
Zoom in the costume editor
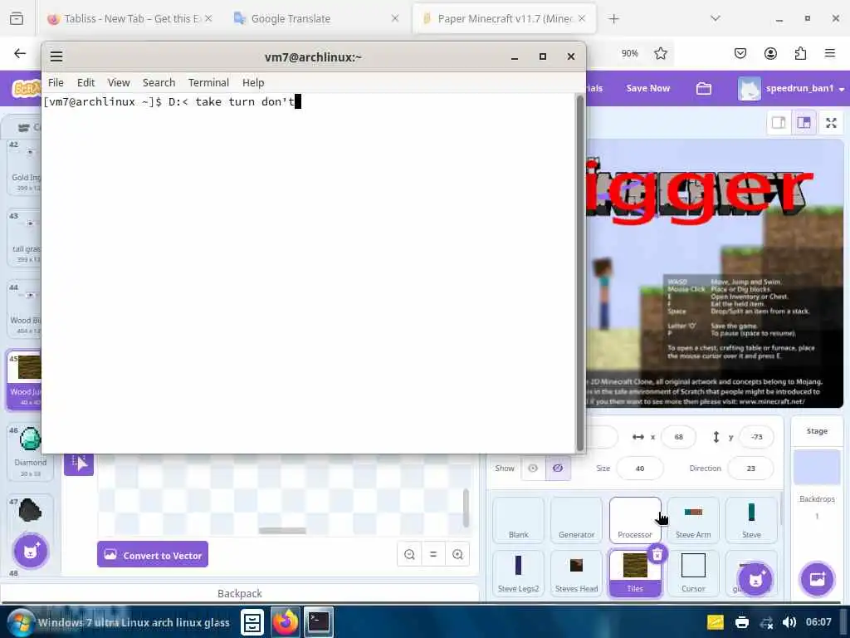click(x=457, y=554)
